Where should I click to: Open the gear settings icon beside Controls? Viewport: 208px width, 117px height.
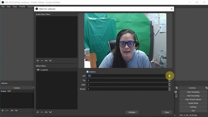point(175,92)
